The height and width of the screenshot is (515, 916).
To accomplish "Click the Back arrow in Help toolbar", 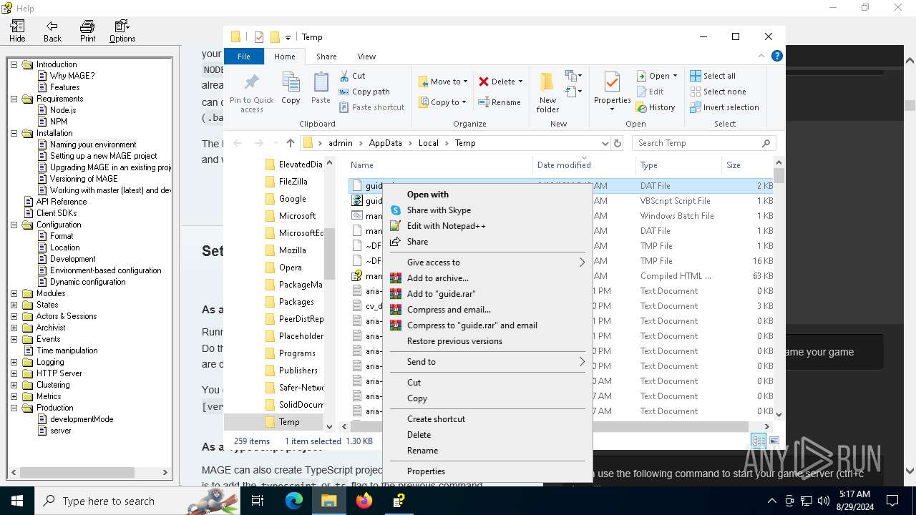I will (52, 31).
